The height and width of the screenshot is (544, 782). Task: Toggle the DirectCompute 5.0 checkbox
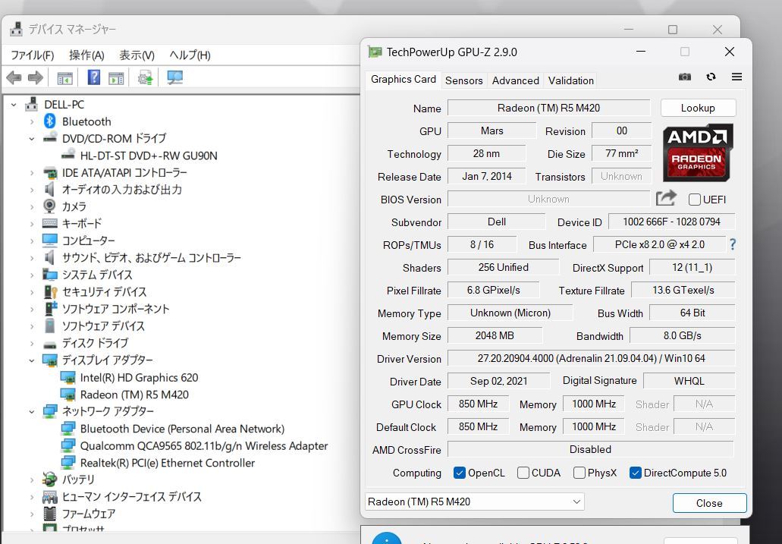pyautogui.click(x=636, y=473)
